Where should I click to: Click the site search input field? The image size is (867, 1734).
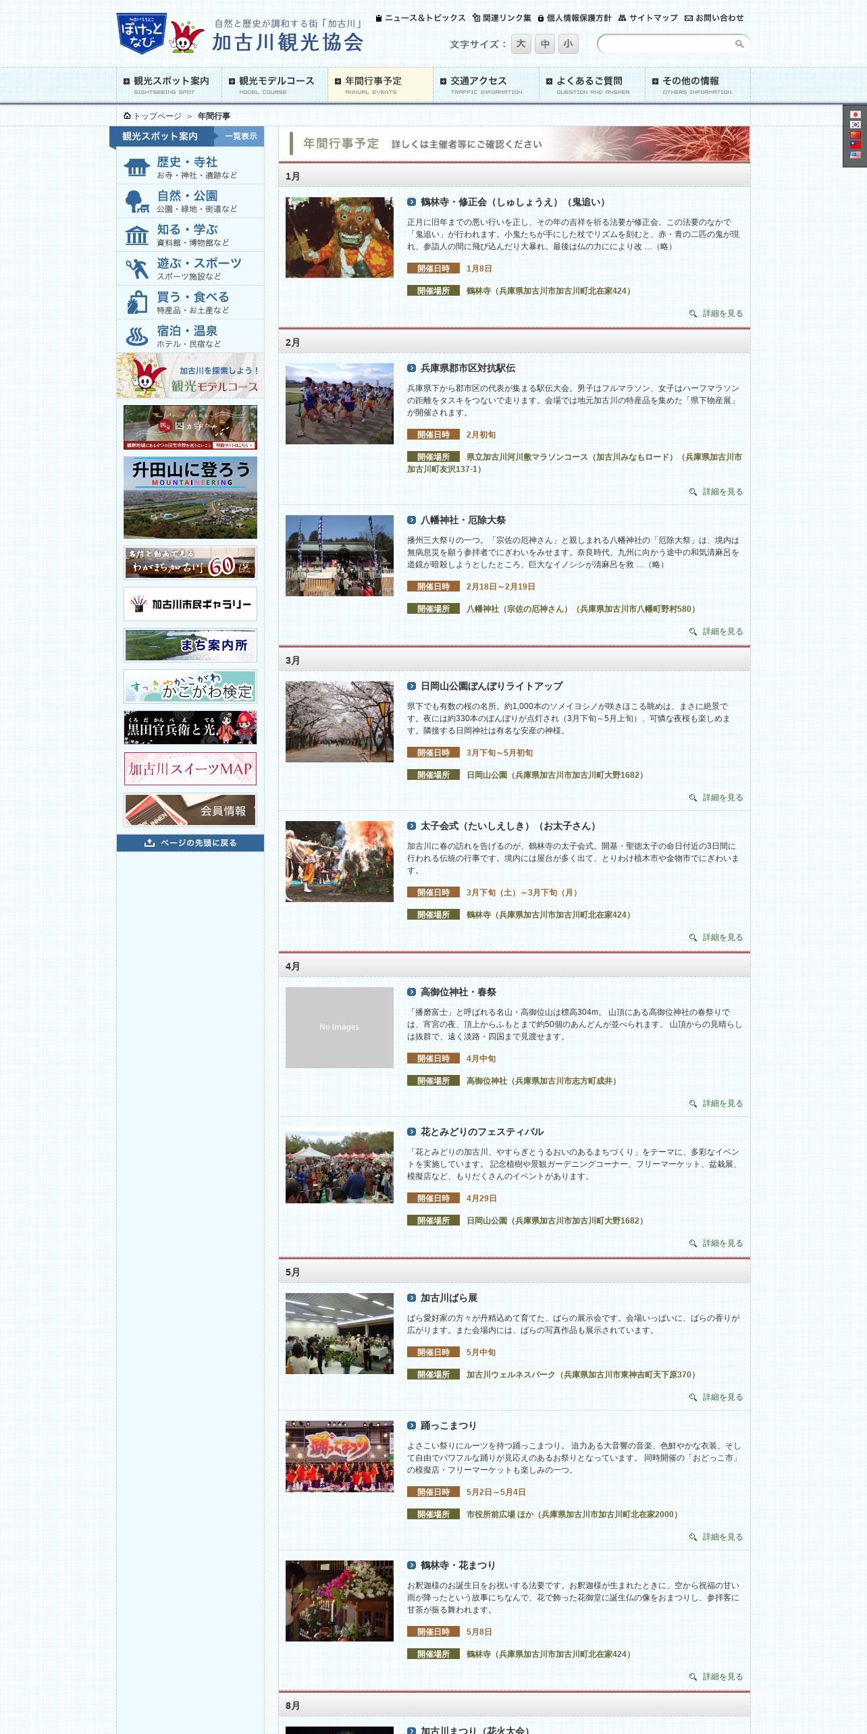pyautogui.click(x=666, y=44)
